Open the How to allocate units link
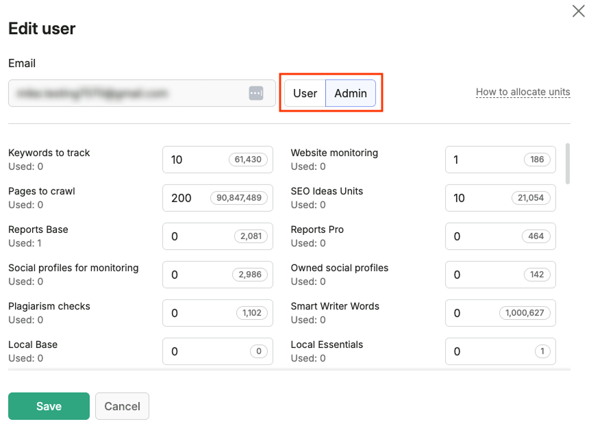Viewport: 591px width, 426px height. click(x=523, y=92)
